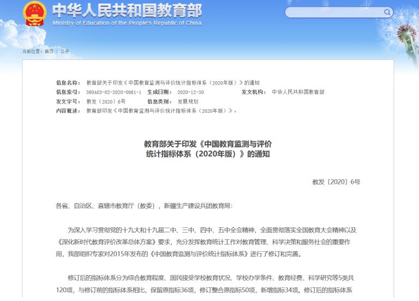This screenshot has height=301, width=419.
Task: Select information category 发展规划
Action: 188,101
